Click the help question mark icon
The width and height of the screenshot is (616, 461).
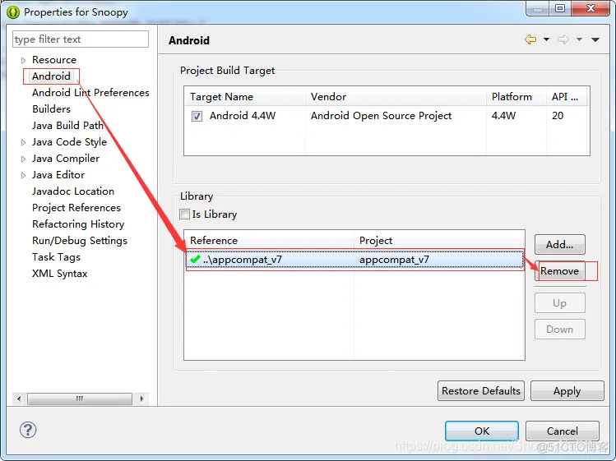tap(28, 430)
